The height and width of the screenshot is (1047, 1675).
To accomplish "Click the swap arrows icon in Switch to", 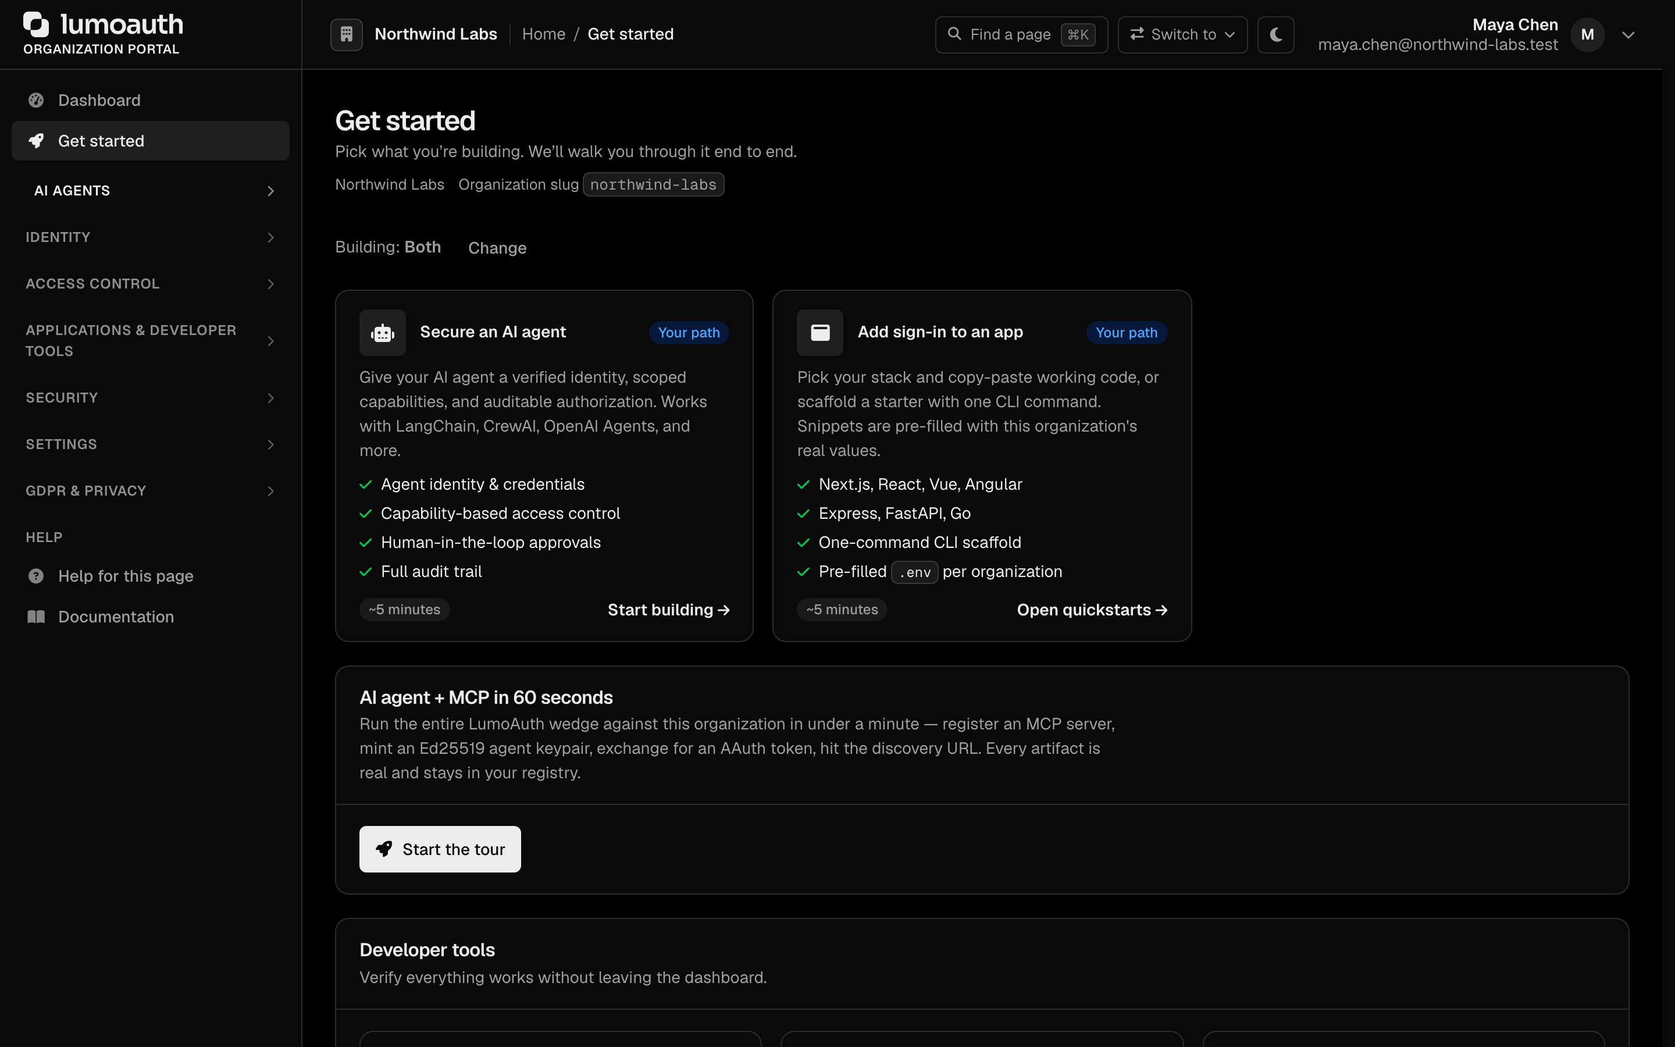I will point(1136,34).
